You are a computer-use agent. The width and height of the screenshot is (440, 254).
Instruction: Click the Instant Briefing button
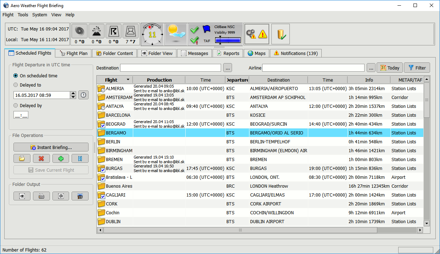pyautogui.click(x=51, y=147)
